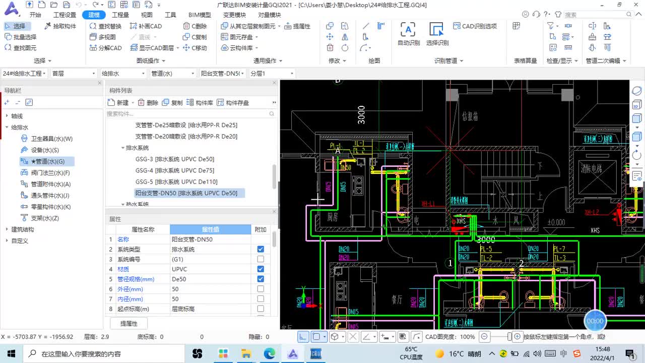
Task: Click 查找替换 find and replace
Action: point(105,26)
